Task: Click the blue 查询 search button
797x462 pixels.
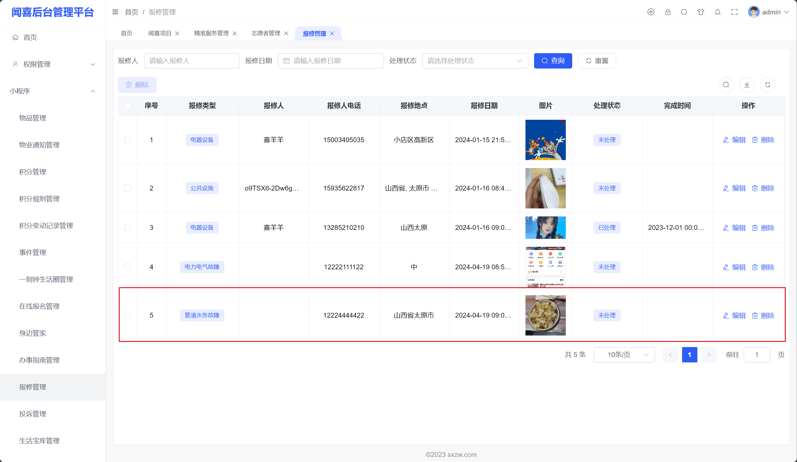Action: (553, 61)
